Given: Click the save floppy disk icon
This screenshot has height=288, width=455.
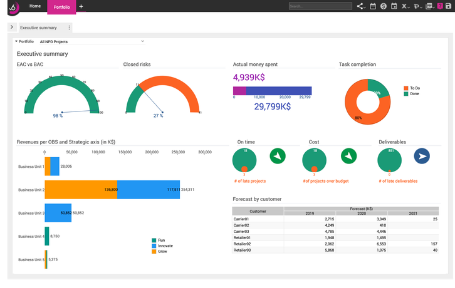Looking at the screenshot, I should pos(449,6).
